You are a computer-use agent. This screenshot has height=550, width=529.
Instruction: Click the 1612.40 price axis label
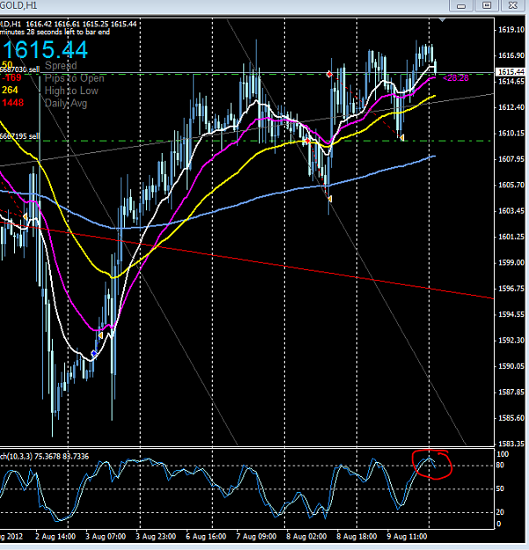pos(511,107)
